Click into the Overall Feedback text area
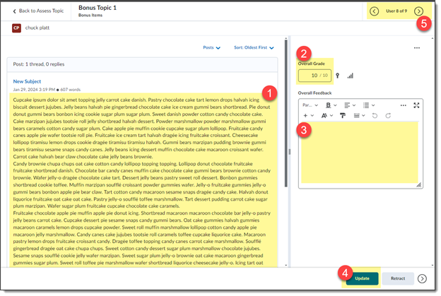Image resolution: width=441 pixels, height=296 pixels. click(359, 155)
